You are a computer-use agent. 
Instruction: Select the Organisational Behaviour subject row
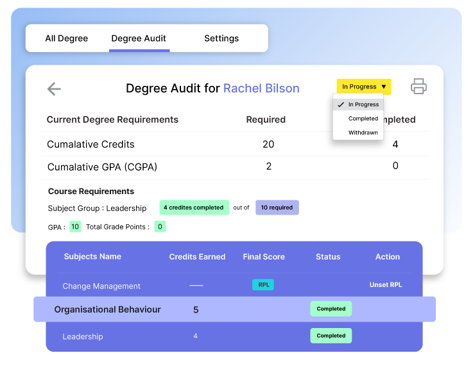pos(107,309)
